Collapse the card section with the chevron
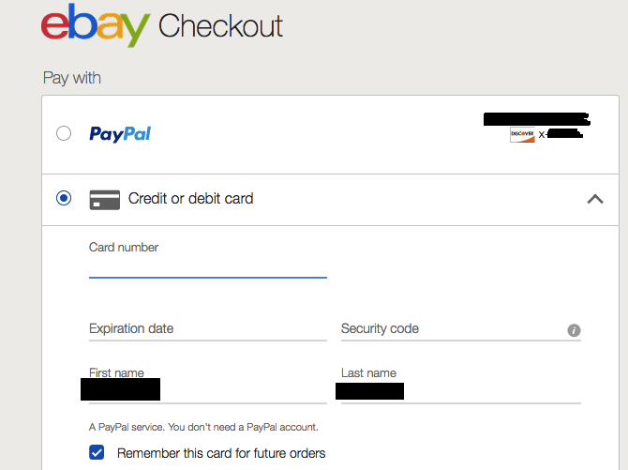 point(594,199)
